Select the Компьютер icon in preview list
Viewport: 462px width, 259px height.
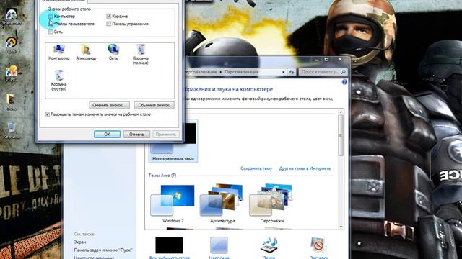pyautogui.click(x=59, y=53)
